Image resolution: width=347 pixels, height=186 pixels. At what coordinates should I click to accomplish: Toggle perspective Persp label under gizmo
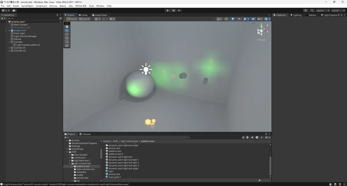tap(261, 40)
